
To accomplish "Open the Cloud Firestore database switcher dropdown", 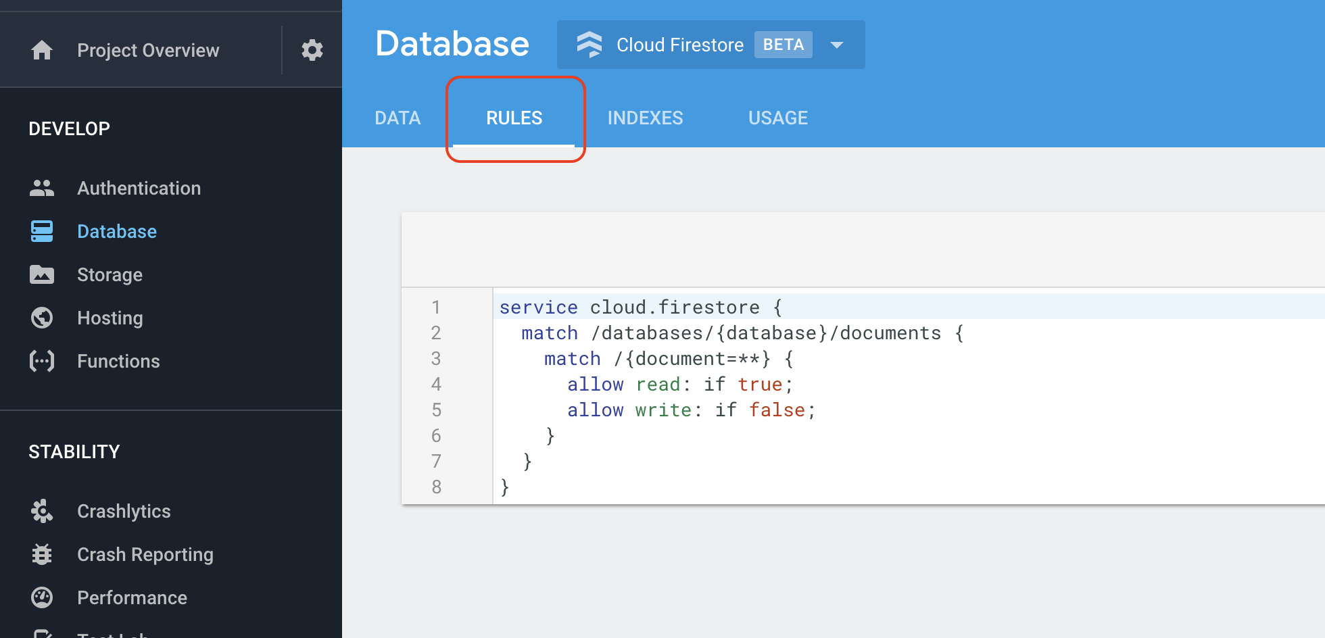I will (x=837, y=45).
